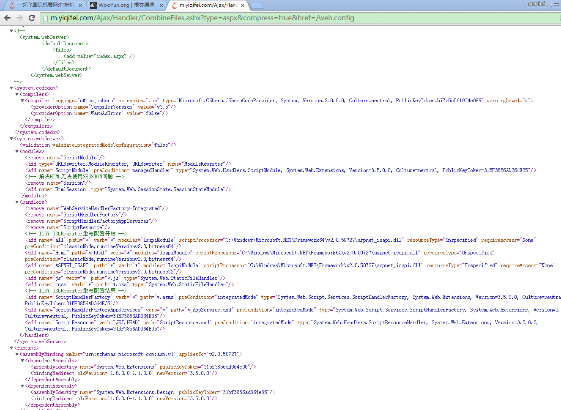The image size is (561, 410).
Task: Collapse the <system.webServer> node above validation
Action: point(11,139)
